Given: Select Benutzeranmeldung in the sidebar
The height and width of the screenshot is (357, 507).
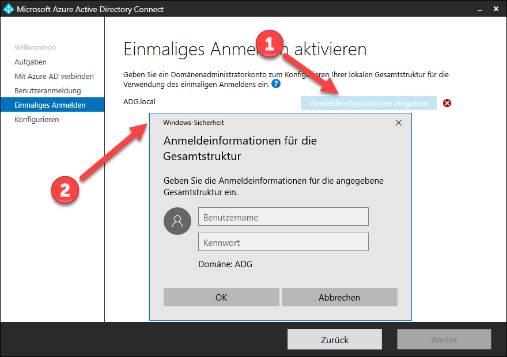Looking at the screenshot, I should tap(47, 91).
